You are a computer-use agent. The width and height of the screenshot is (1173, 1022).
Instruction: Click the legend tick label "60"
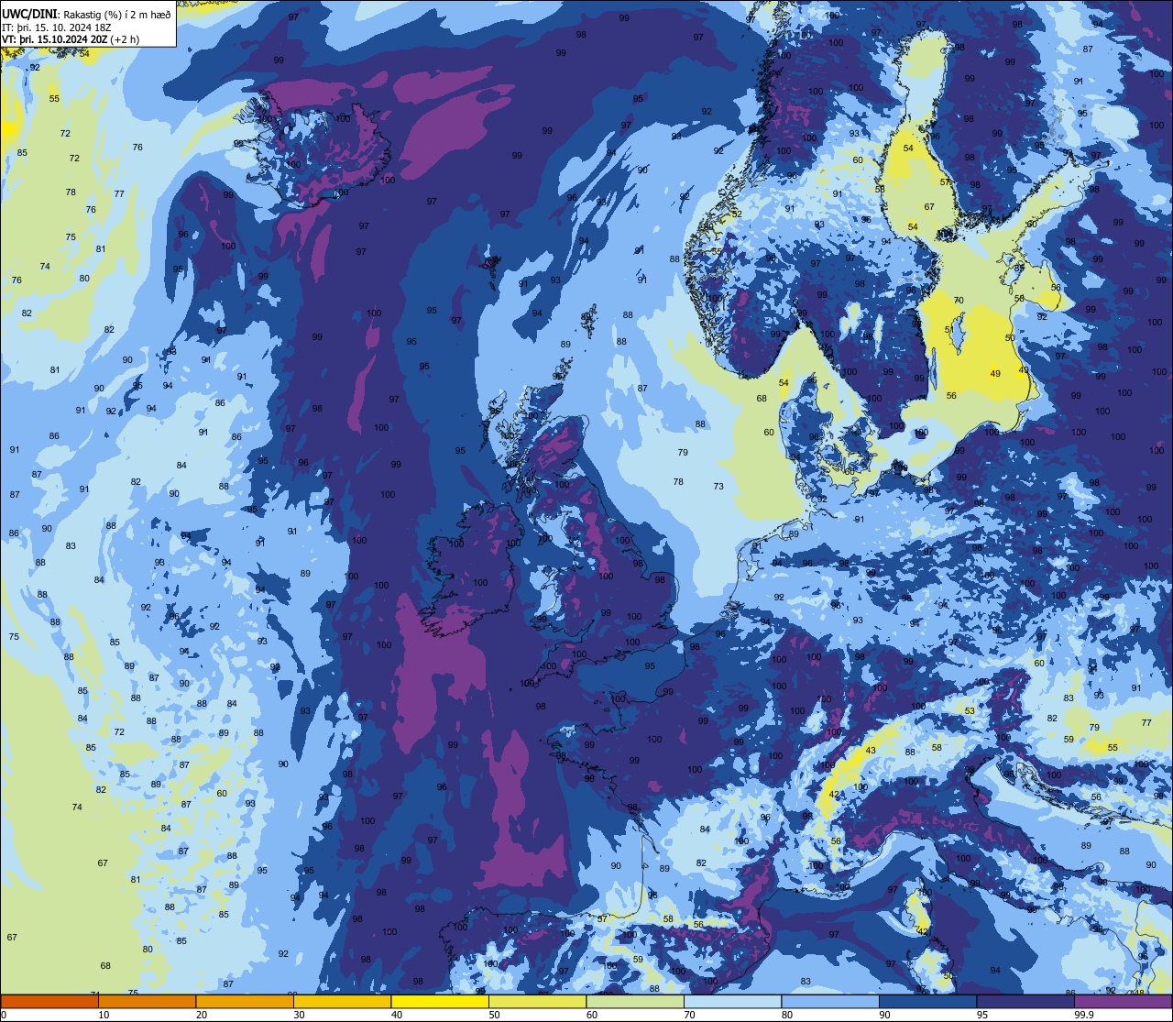(x=592, y=1015)
